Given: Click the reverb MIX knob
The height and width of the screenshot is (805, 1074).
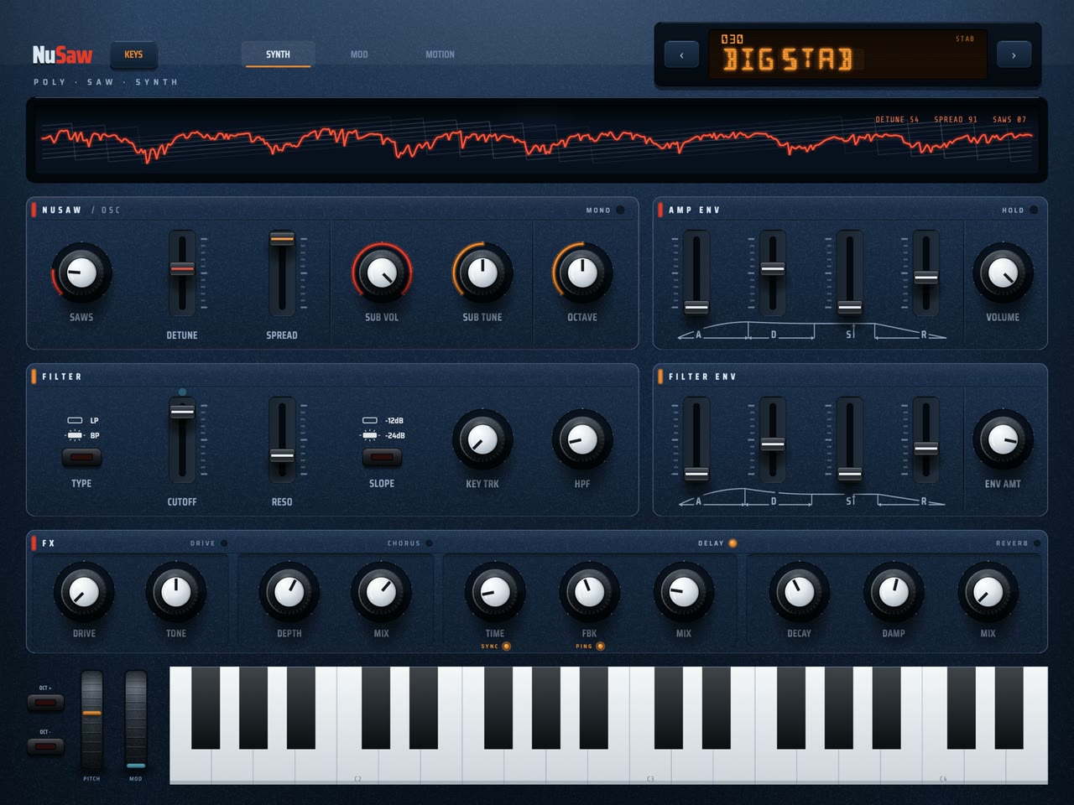Looking at the screenshot, I should (x=988, y=592).
